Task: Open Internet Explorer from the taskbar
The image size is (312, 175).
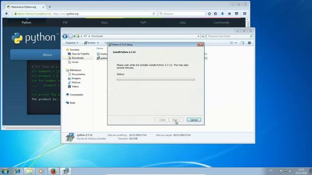Action: point(18,171)
